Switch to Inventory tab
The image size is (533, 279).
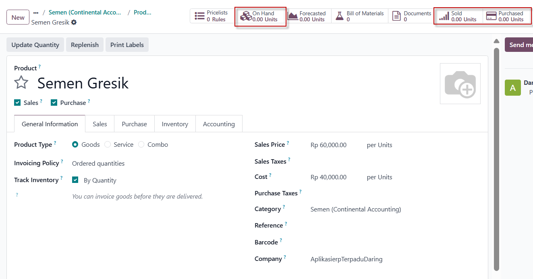175,124
